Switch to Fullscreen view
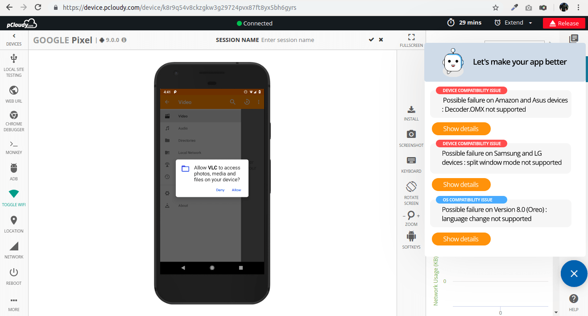 (411, 40)
